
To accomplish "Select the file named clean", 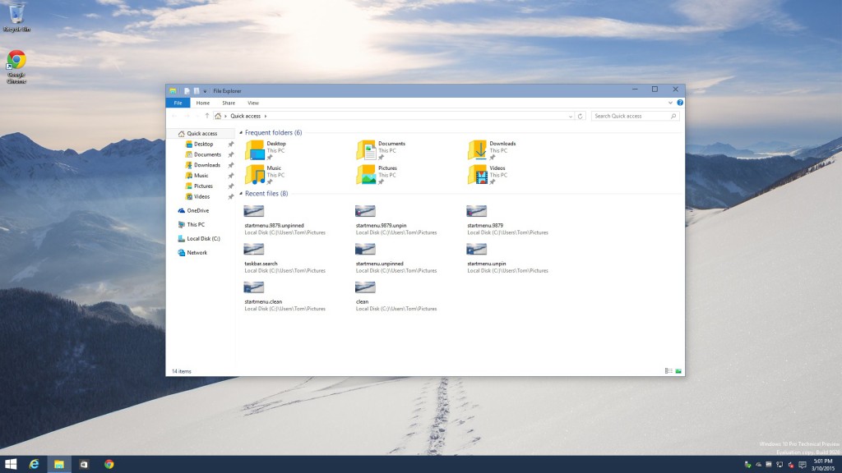I will click(396, 296).
